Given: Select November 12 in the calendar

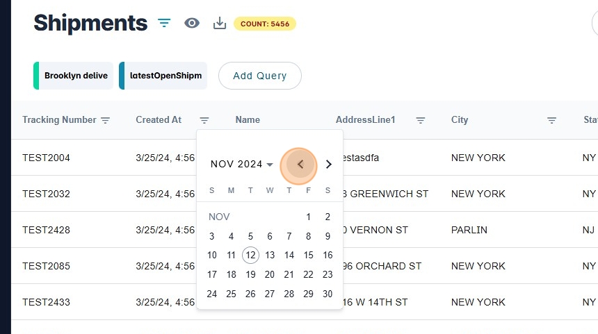Looking at the screenshot, I should [250, 256].
